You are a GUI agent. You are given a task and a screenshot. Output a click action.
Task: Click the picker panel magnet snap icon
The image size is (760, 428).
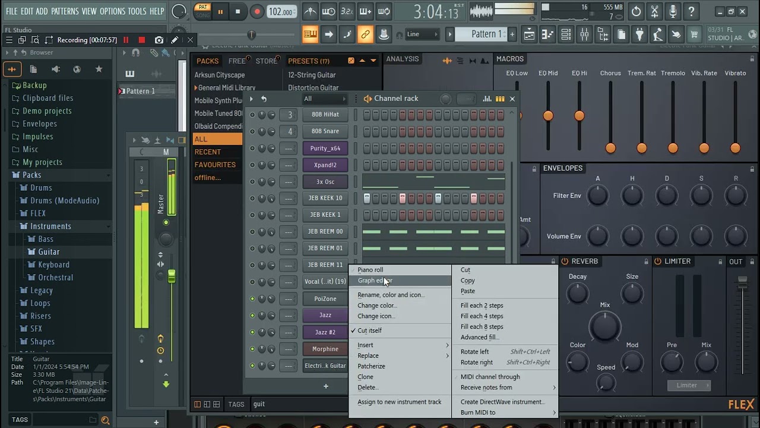tap(136, 52)
